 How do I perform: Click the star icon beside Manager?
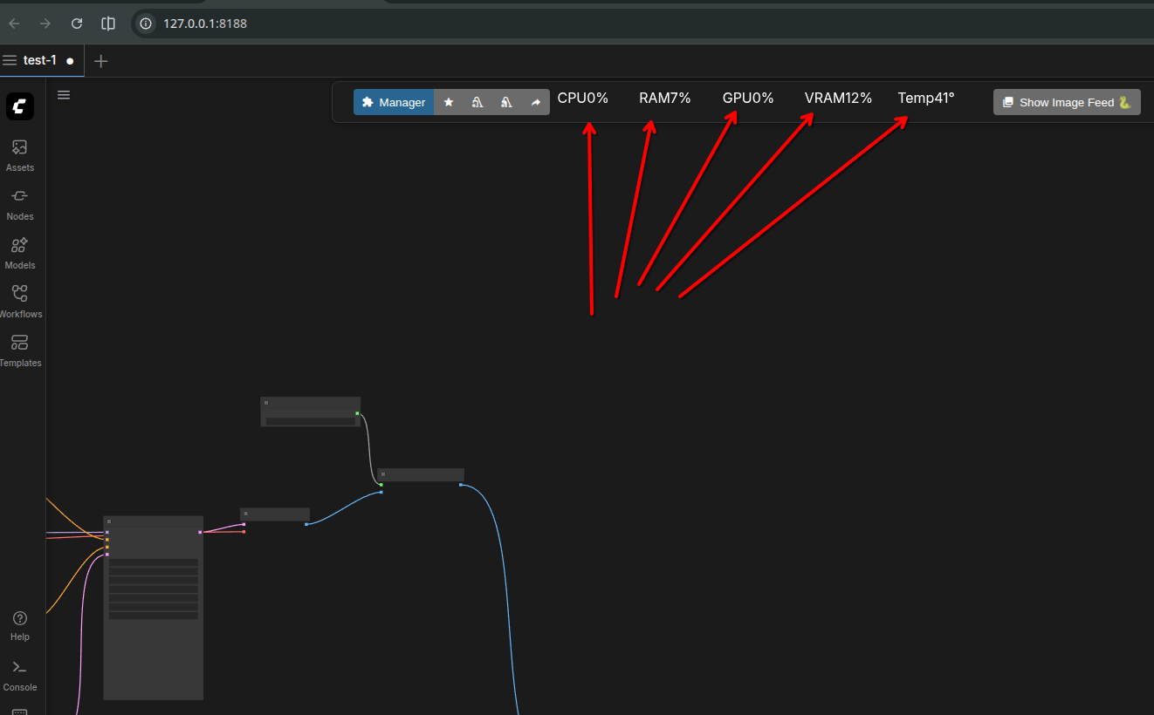(x=449, y=102)
